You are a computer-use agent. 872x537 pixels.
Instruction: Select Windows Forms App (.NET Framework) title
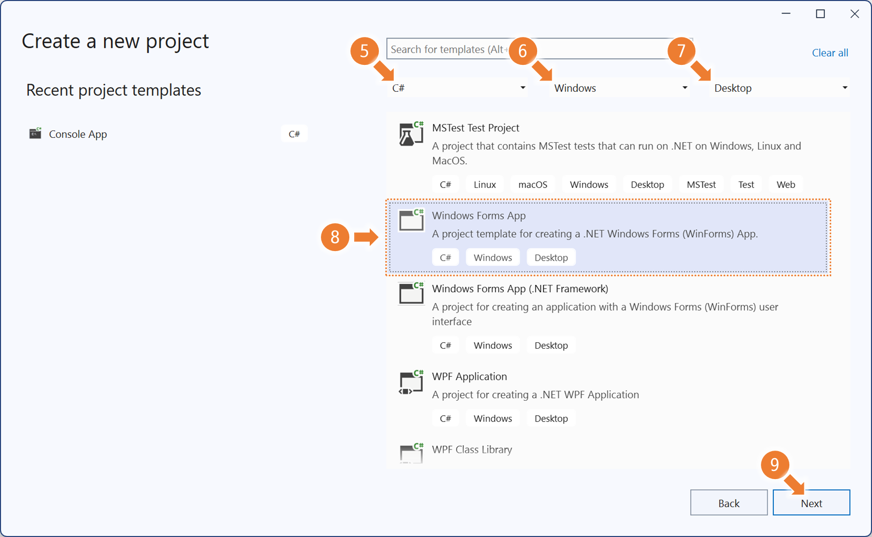(520, 289)
